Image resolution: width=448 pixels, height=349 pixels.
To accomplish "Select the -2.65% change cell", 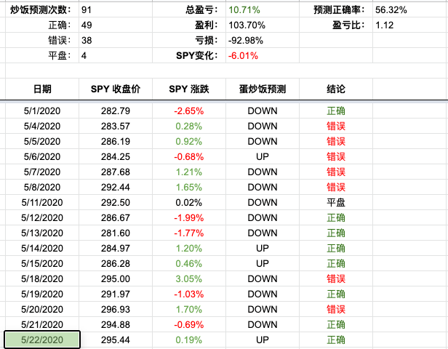I will [189, 111].
